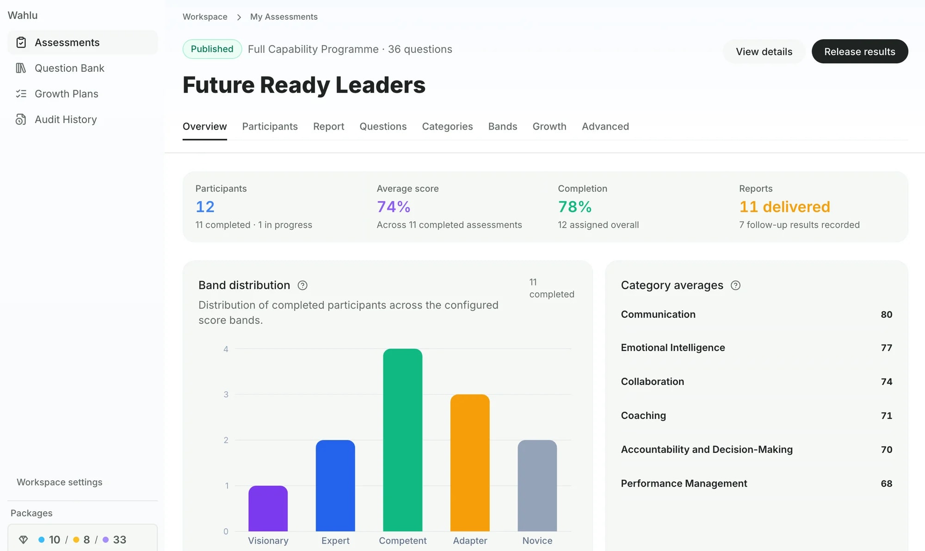Click the Release results button
The width and height of the screenshot is (925, 551).
tap(860, 51)
